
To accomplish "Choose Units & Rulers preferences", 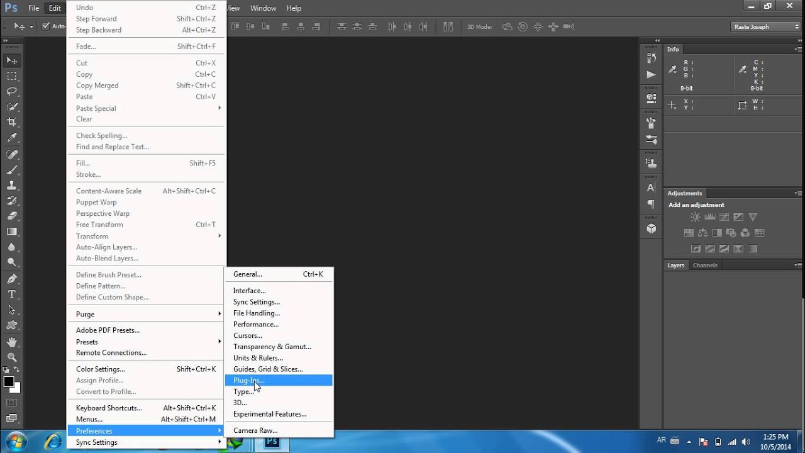I will [x=279, y=358].
